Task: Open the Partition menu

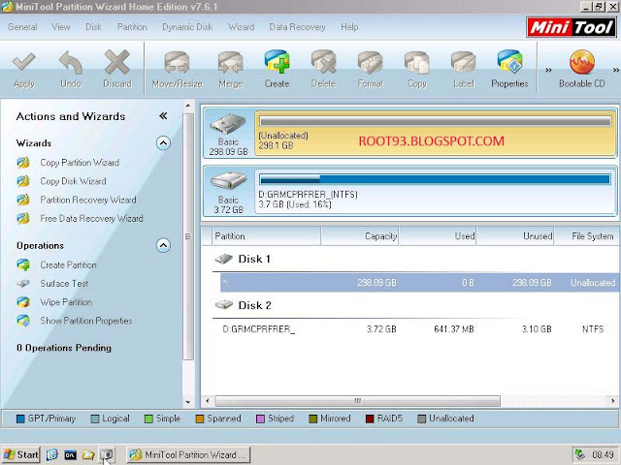Action: coord(132,27)
